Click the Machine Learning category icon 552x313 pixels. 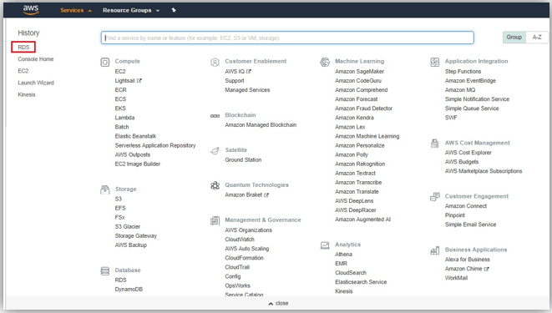click(325, 63)
